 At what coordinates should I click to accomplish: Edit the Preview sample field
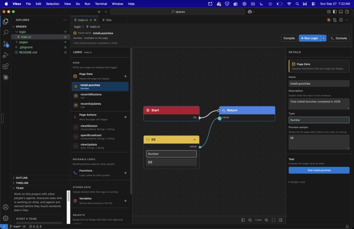(319, 142)
